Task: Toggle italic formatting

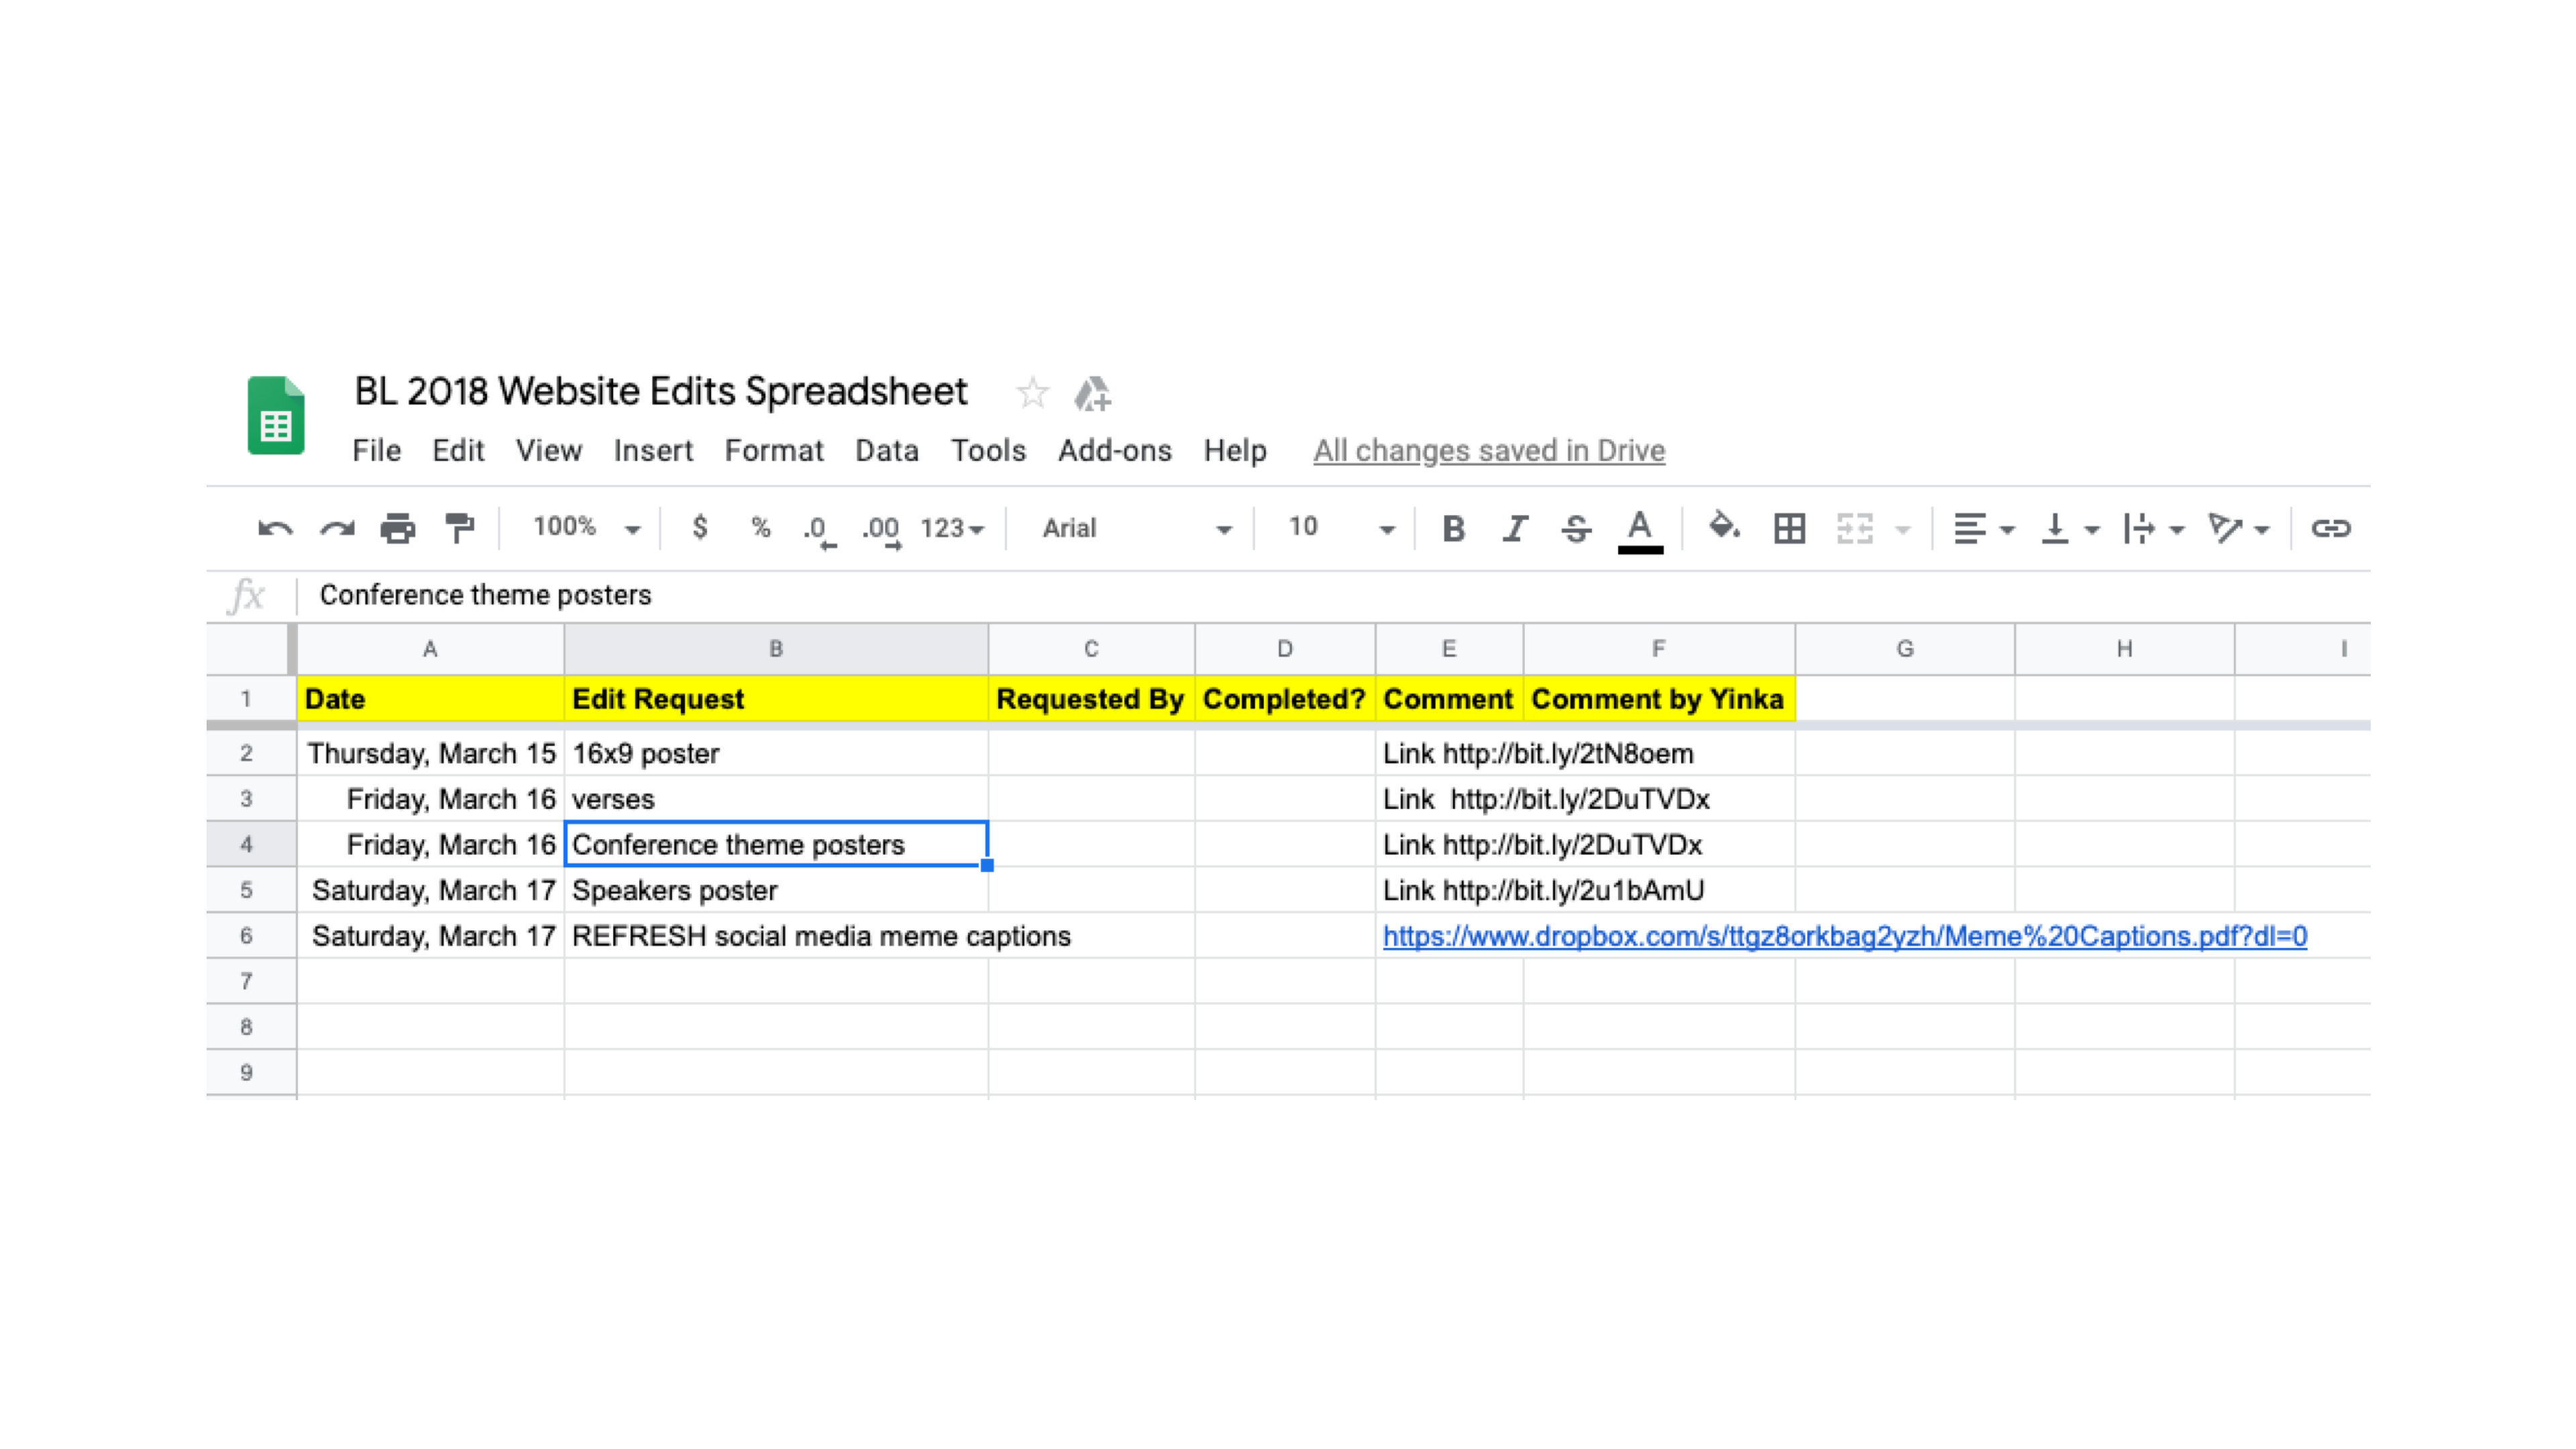Action: coord(1515,528)
